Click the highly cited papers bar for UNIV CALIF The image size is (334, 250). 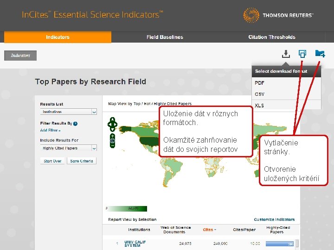(280, 244)
